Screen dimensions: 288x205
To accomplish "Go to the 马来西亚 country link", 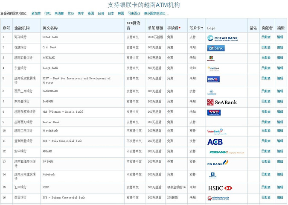I will pos(135,14).
